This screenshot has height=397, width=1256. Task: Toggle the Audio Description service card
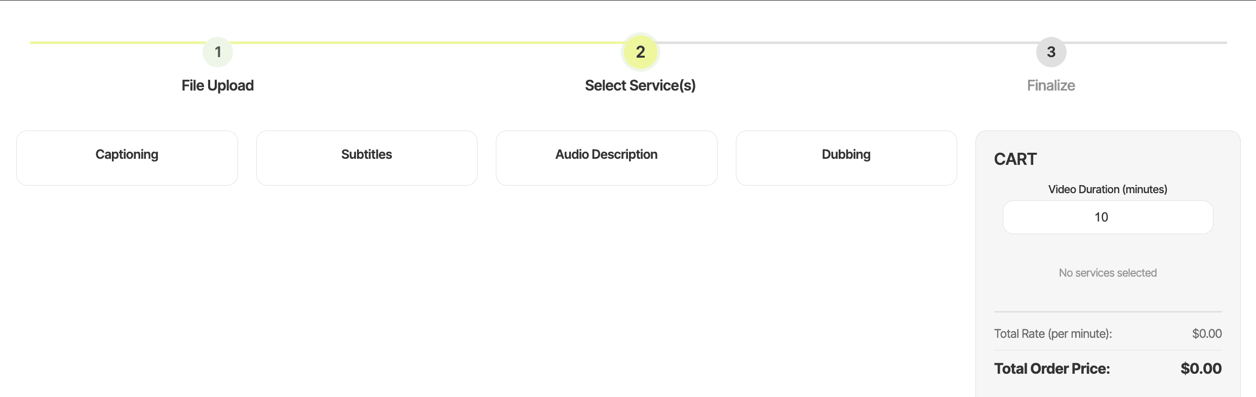(x=606, y=158)
